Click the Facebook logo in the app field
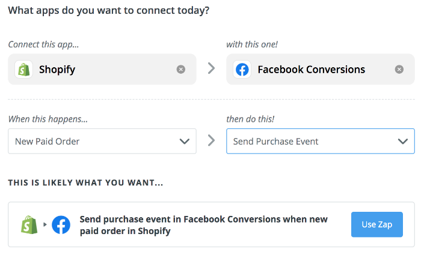Viewport: 424px width, 258px height. tap(242, 70)
